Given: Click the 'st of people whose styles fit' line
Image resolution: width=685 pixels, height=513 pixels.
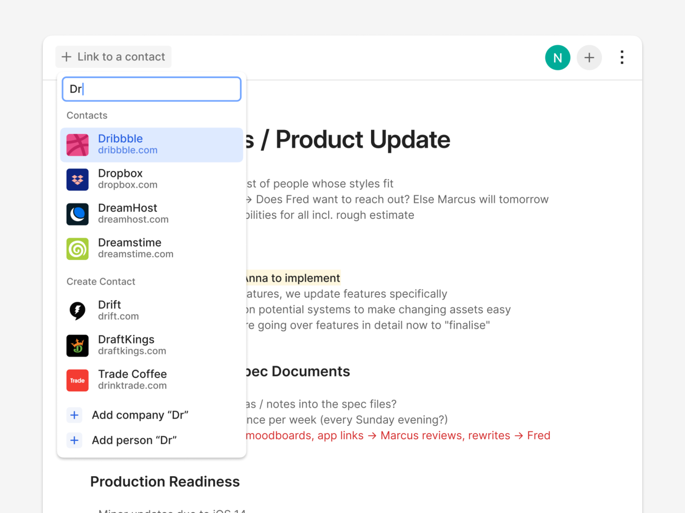Looking at the screenshot, I should click(320, 184).
